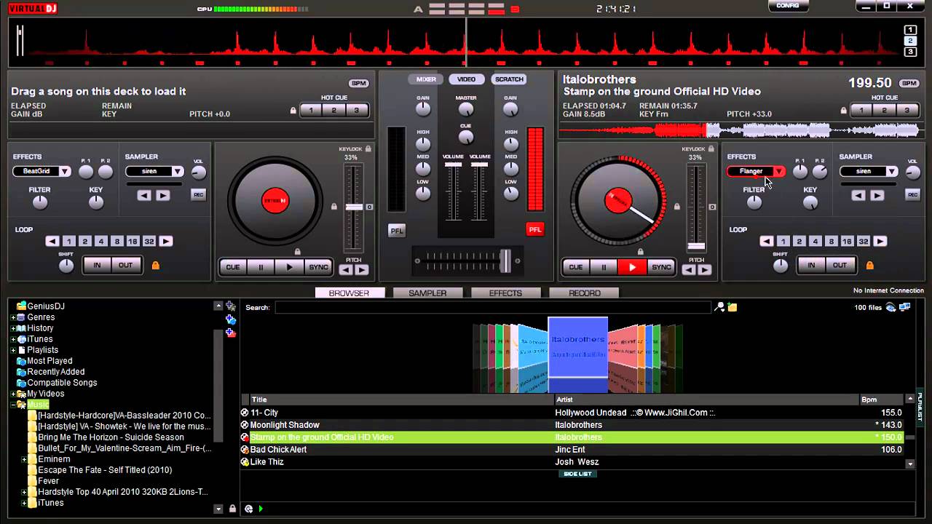
Task: Open right sampler siren dropdown
Action: coord(891,172)
